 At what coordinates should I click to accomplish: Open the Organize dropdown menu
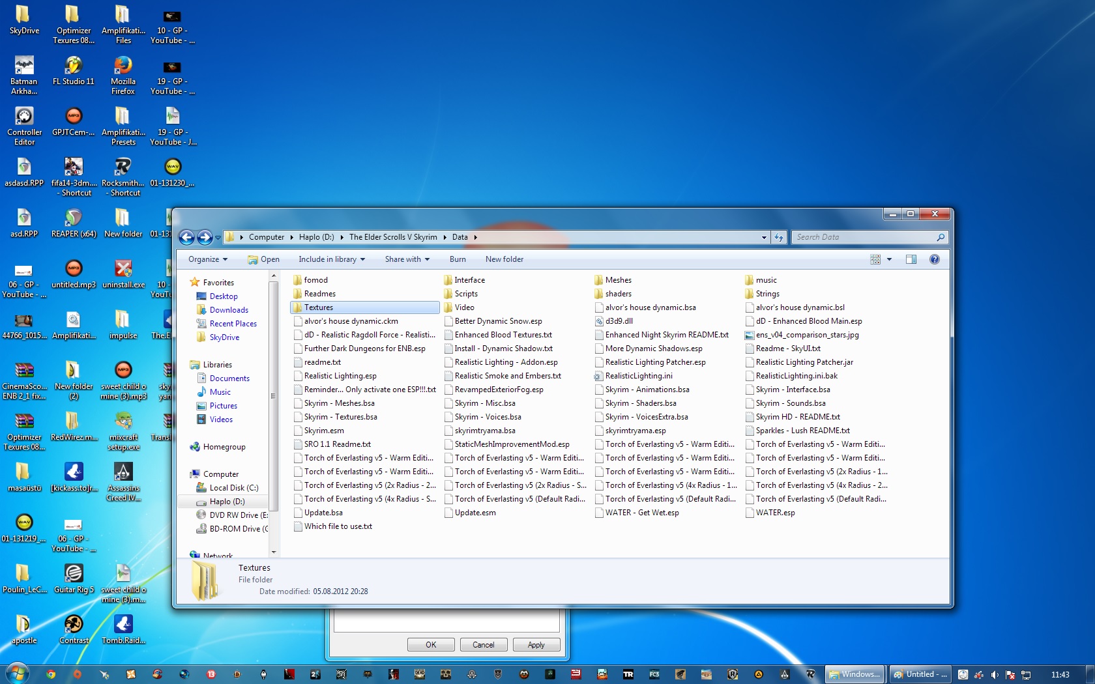[x=208, y=259]
